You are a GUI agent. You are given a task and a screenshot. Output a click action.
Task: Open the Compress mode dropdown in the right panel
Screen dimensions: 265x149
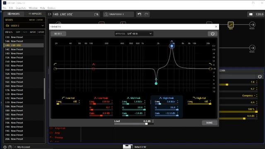[249, 96]
